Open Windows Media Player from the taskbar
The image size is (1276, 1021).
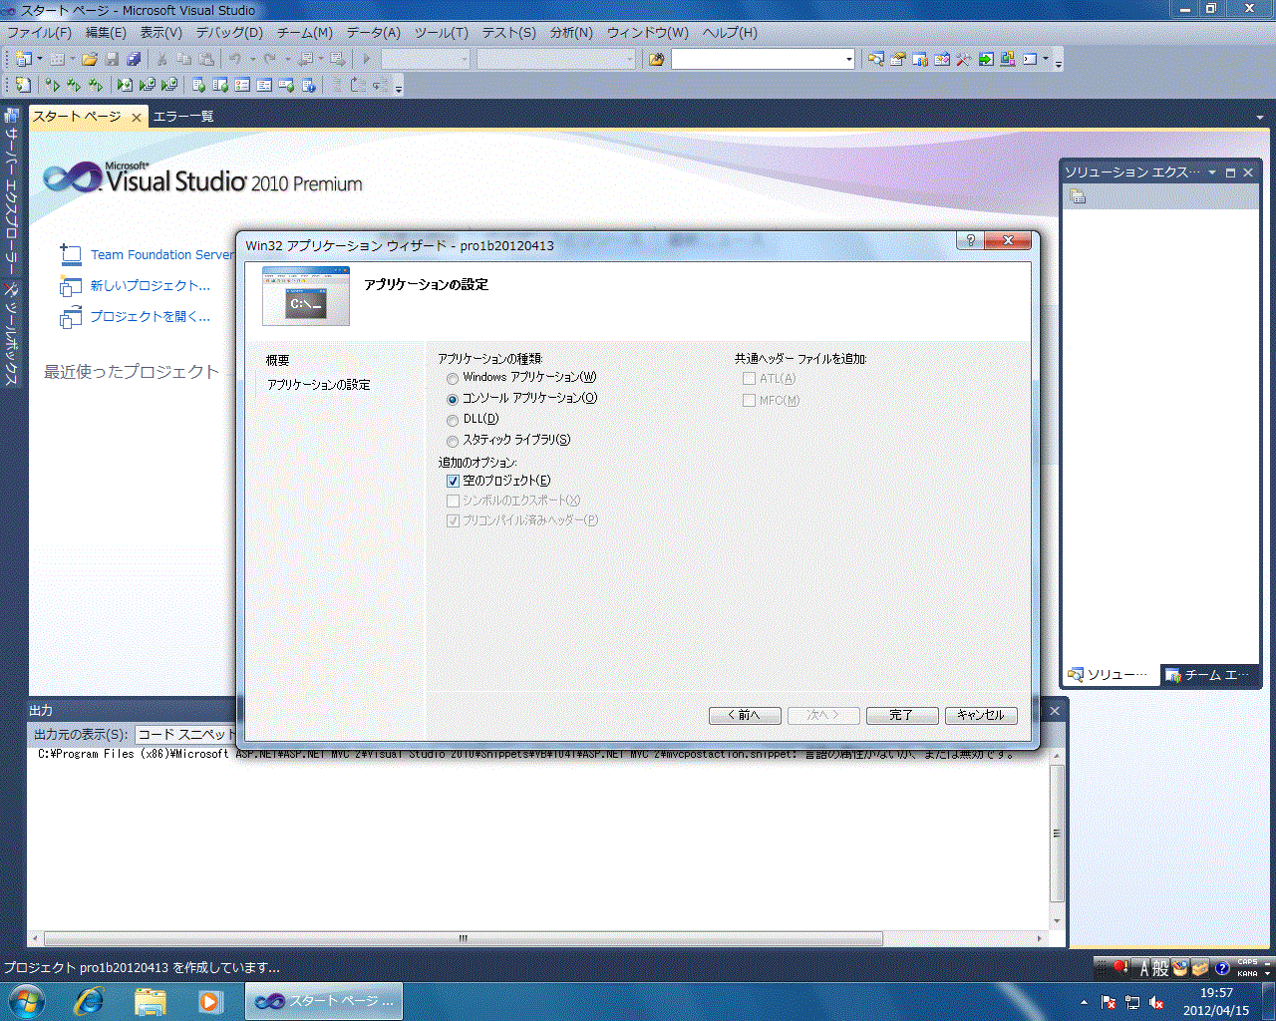point(209,1000)
